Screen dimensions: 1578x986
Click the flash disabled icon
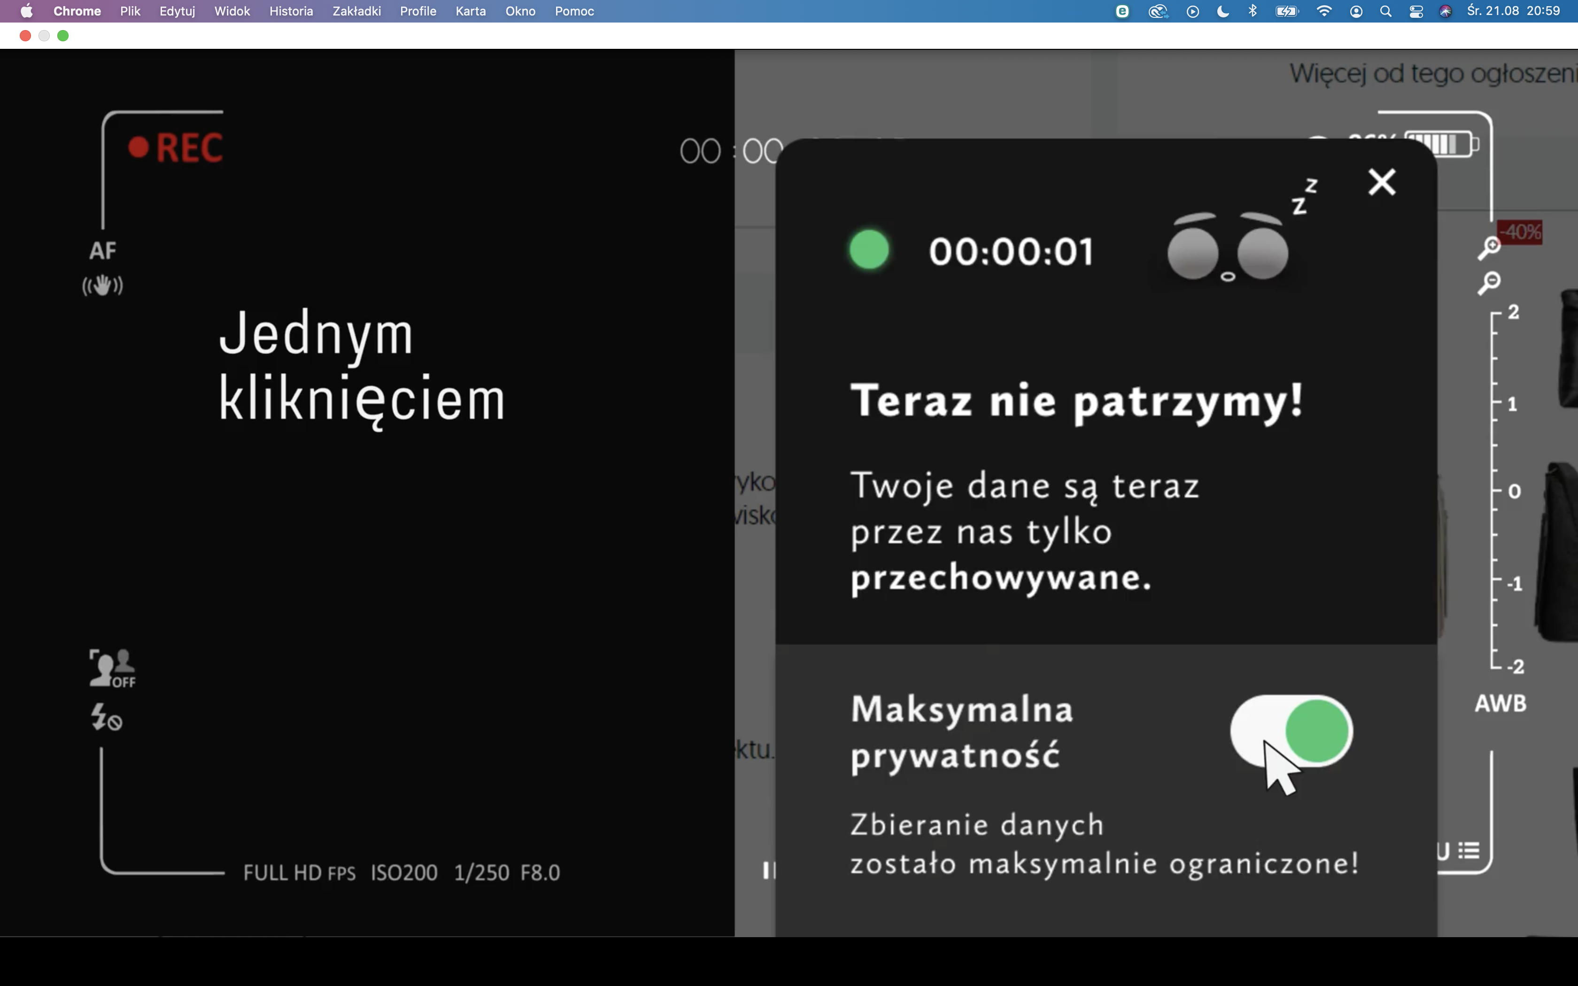[106, 716]
